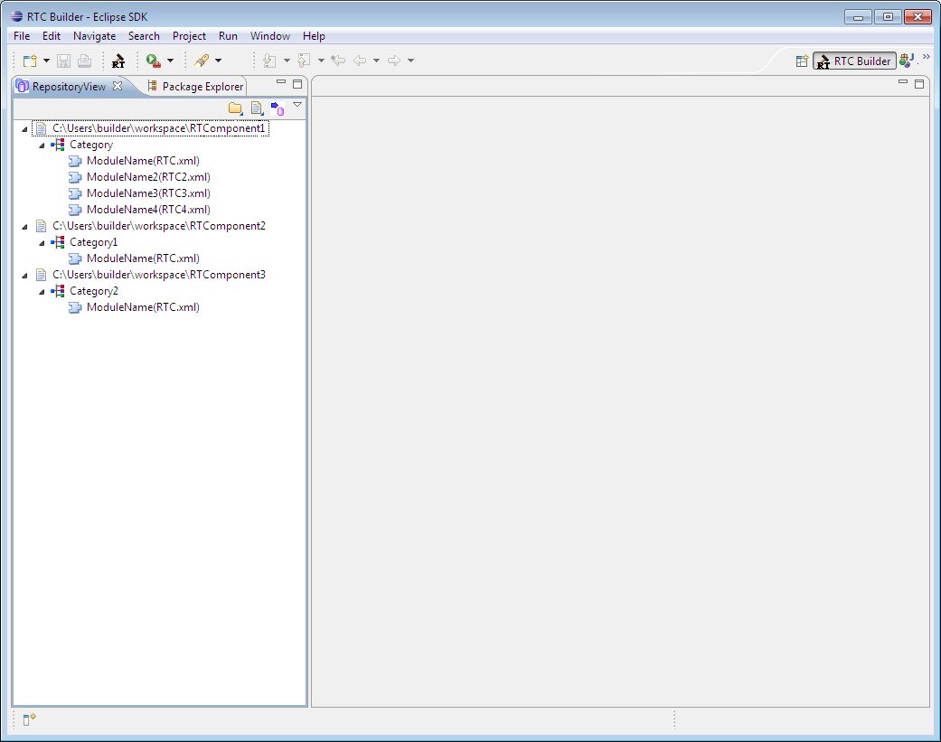Click the Open Perspective icon
This screenshot has height=742, width=941.
[x=801, y=61]
